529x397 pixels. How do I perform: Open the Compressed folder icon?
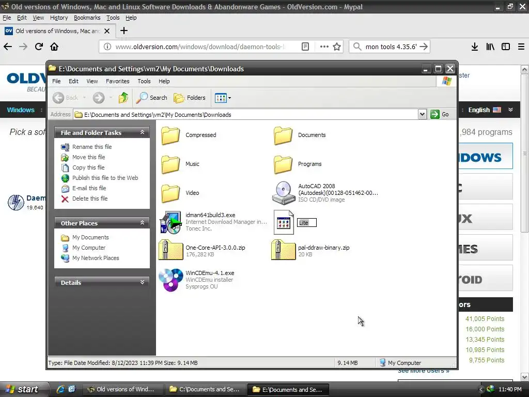point(170,135)
